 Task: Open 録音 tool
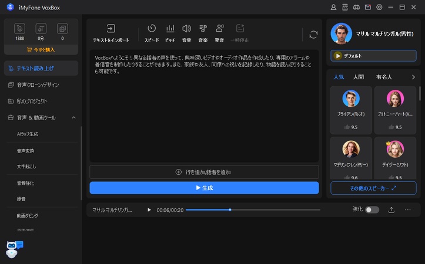[x=21, y=199]
